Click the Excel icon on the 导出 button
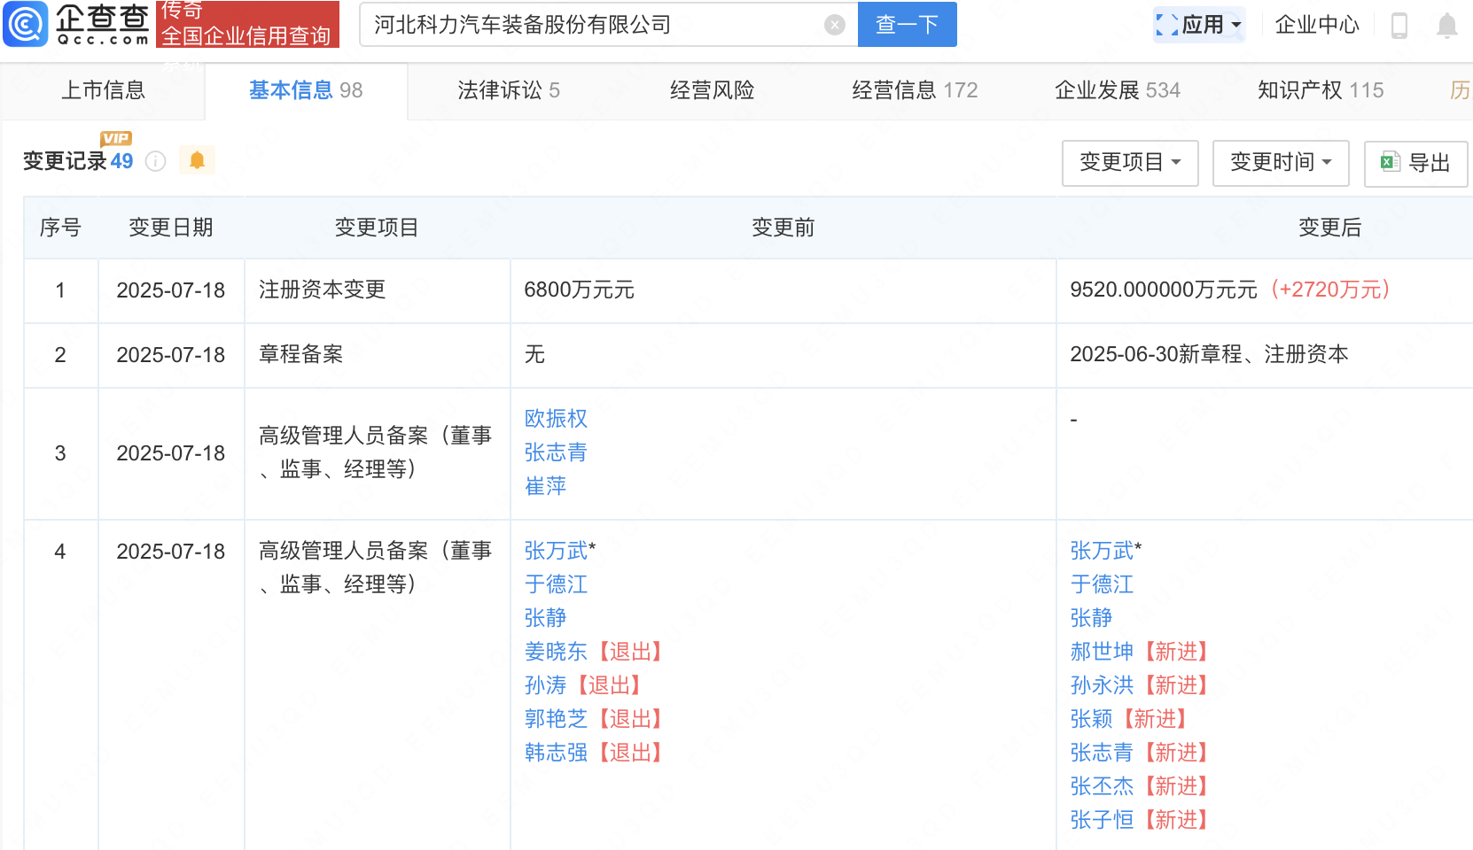1473x850 pixels. click(1390, 162)
